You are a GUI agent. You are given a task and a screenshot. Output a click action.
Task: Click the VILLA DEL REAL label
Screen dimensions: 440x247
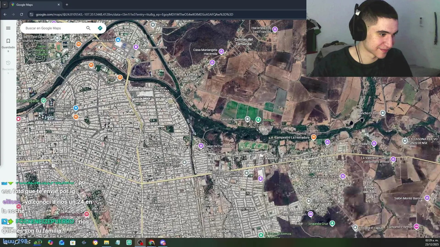[241, 209]
